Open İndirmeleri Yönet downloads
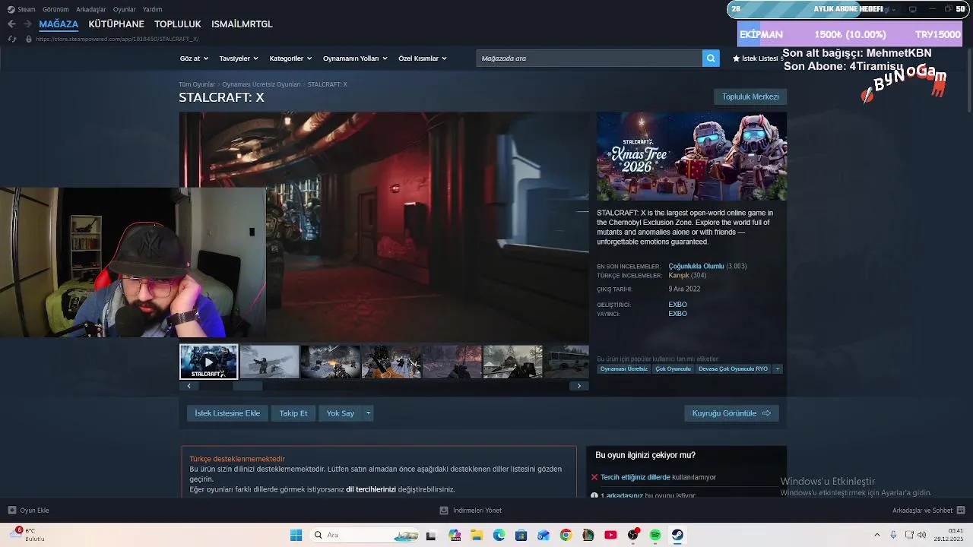973x547 pixels. click(x=471, y=511)
